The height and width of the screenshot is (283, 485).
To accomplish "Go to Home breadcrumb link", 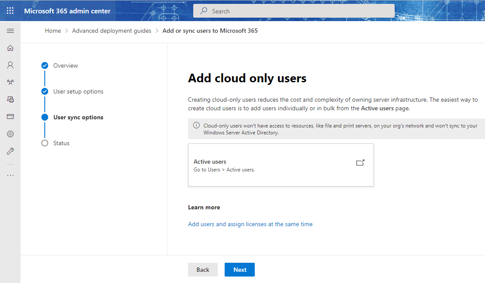I will coord(53,31).
